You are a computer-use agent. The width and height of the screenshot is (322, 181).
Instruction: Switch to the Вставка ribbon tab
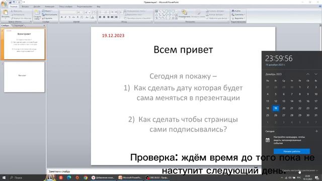click(25, 7)
